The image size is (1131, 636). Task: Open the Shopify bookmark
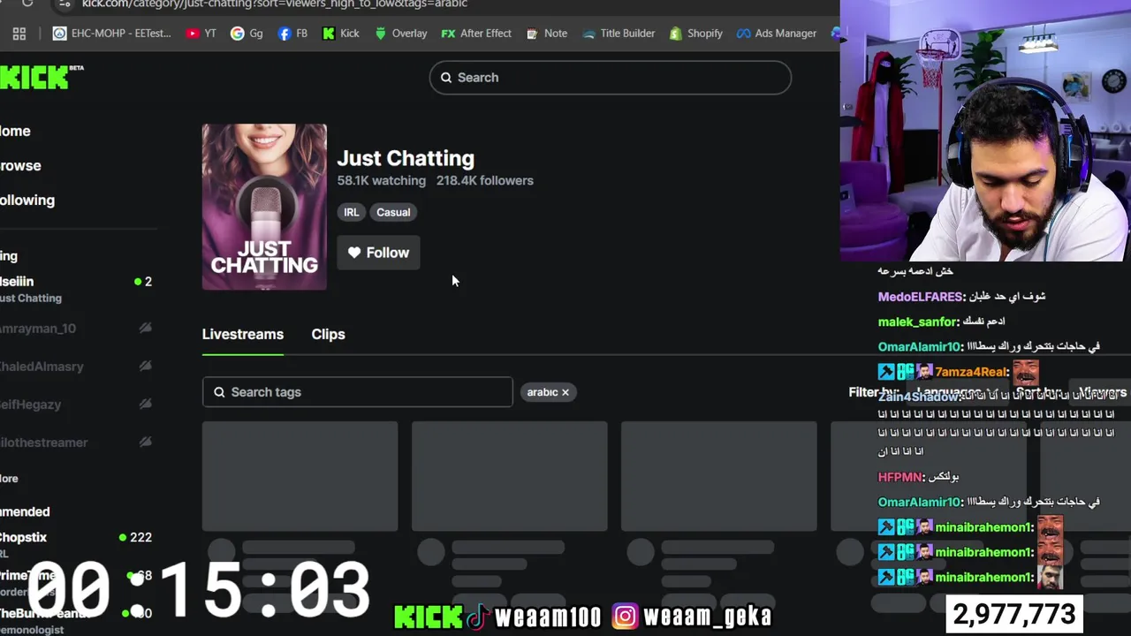pos(695,34)
